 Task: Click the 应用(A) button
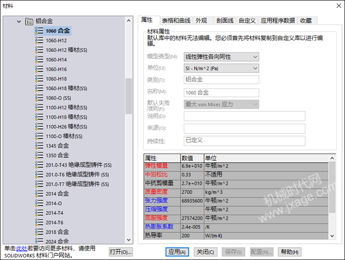point(177,252)
